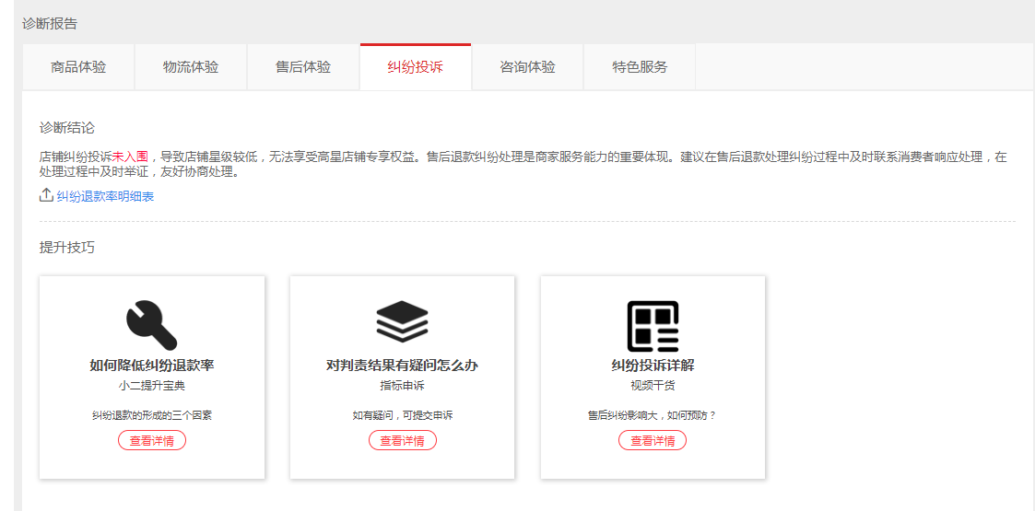Viewport: 1035px width, 511px height.
Task: Click the export icon beside 纠纷退款率明细表
Action: point(46,195)
